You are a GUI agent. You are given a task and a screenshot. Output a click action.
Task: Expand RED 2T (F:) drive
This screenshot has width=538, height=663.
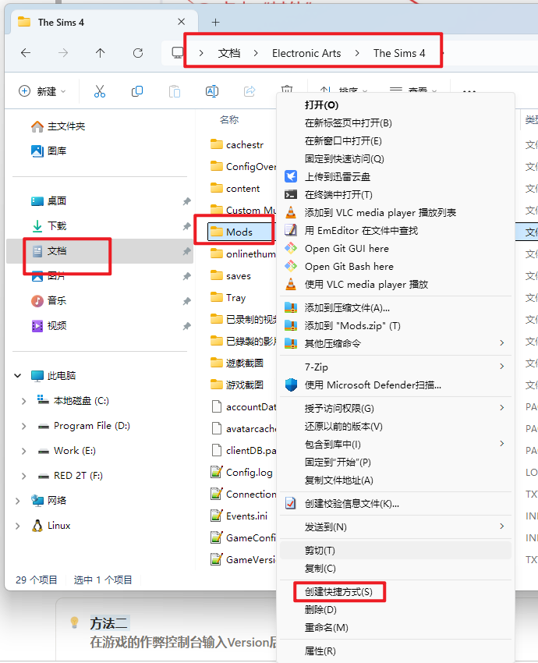pos(23,476)
